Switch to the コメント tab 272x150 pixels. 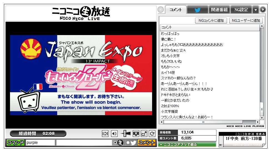coord(175,10)
